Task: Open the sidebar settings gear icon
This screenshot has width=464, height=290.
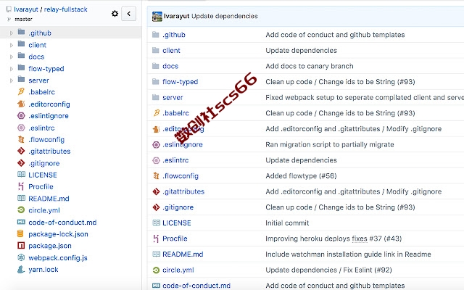Action: click(115, 14)
